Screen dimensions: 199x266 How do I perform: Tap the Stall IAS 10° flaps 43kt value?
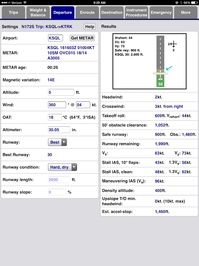click(159, 163)
